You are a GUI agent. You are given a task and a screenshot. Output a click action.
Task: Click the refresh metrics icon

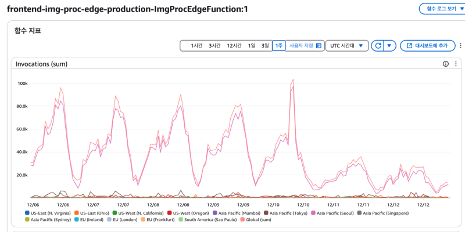378,45
